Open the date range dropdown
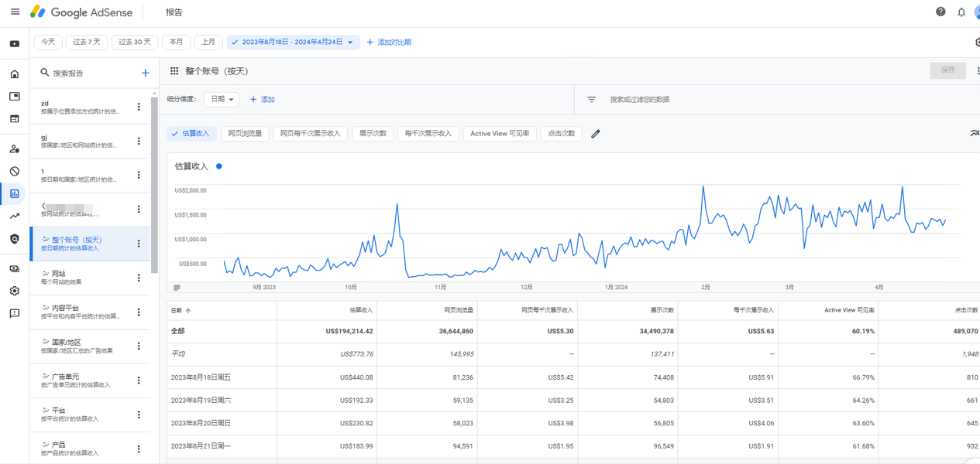Image resolution: width=980 pixels, height=464 pixels. click(293, 42)
